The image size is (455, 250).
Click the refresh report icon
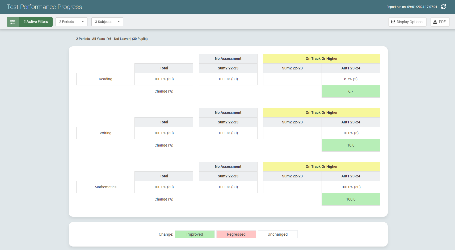click(443, 7)
